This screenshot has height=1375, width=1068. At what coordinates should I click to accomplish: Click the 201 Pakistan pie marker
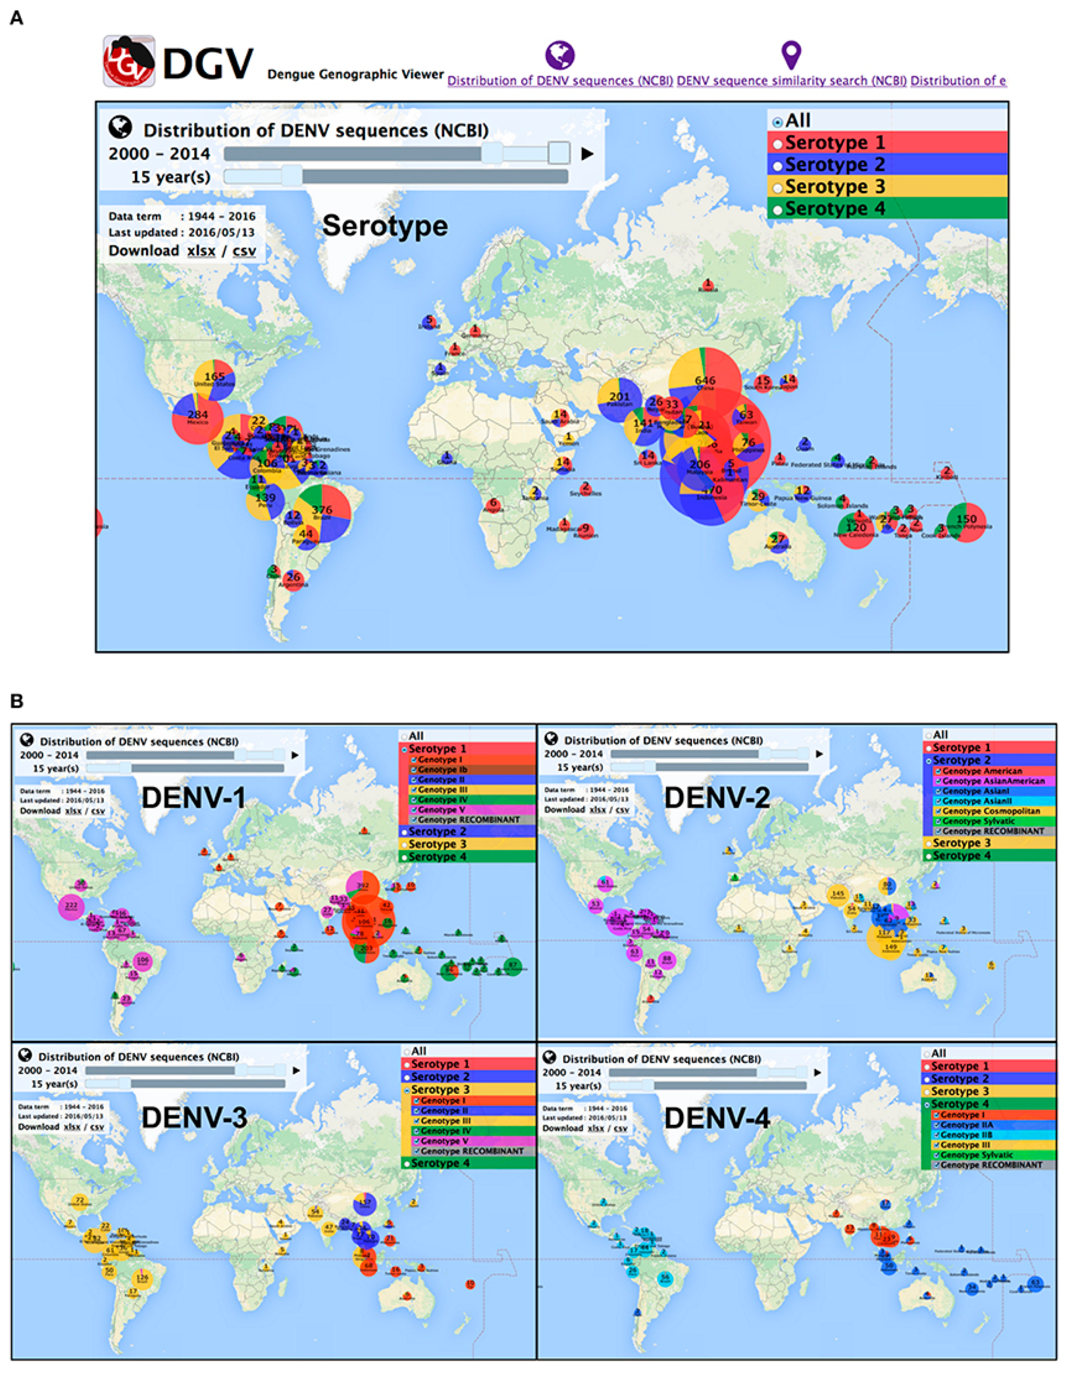620,399
